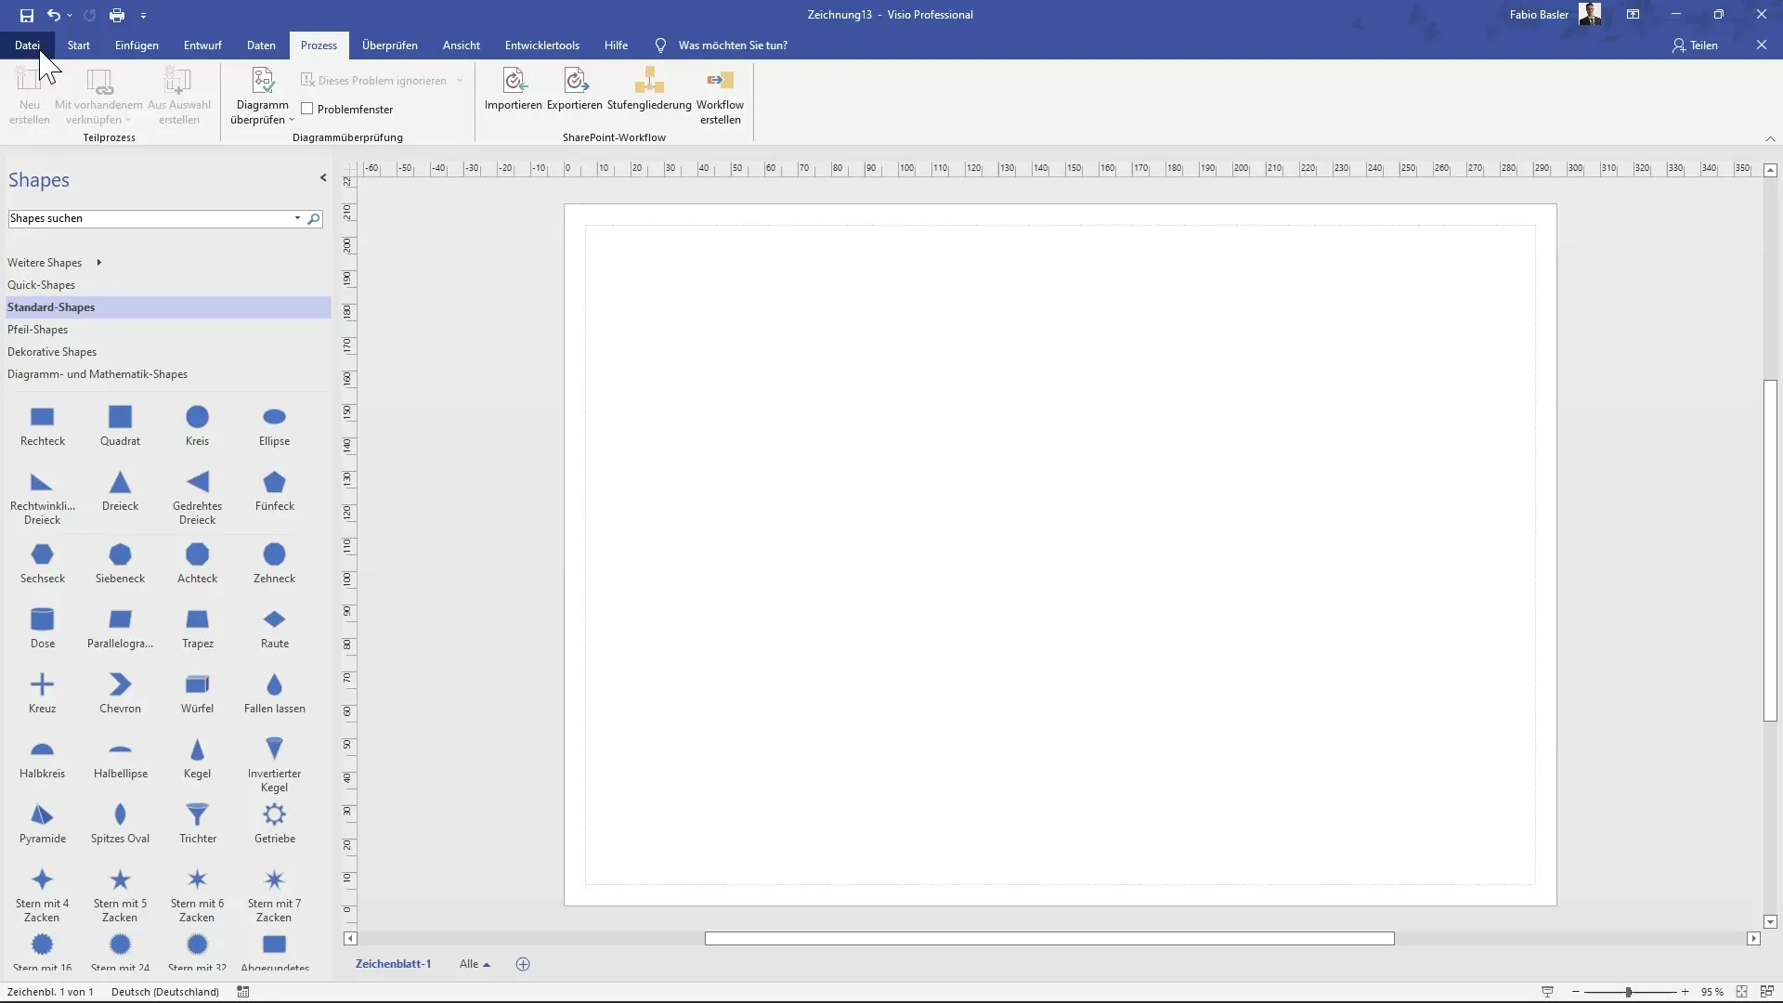Open the Ansicht tab
Screen dimensions: 1783x1003
[462, 46]
